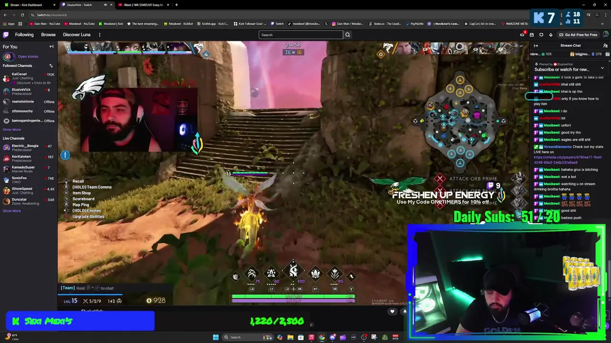The width and height of the screenshot is (611, 343).
Task: Open the chat community users icon
Action: [x=605, y=46]
